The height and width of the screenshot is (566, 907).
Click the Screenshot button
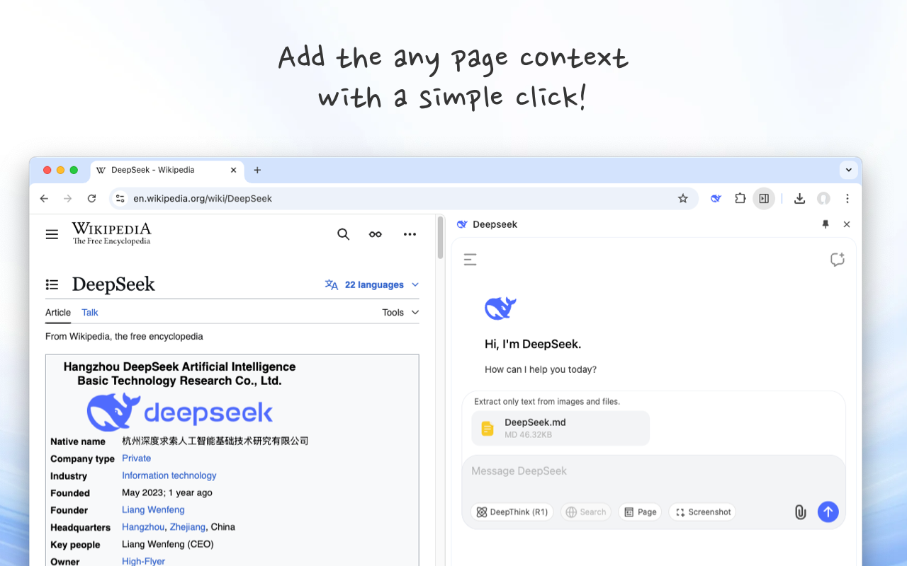(x=702, y=512)
